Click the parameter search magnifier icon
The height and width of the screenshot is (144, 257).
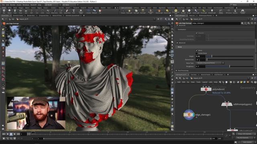coord(249,23)
